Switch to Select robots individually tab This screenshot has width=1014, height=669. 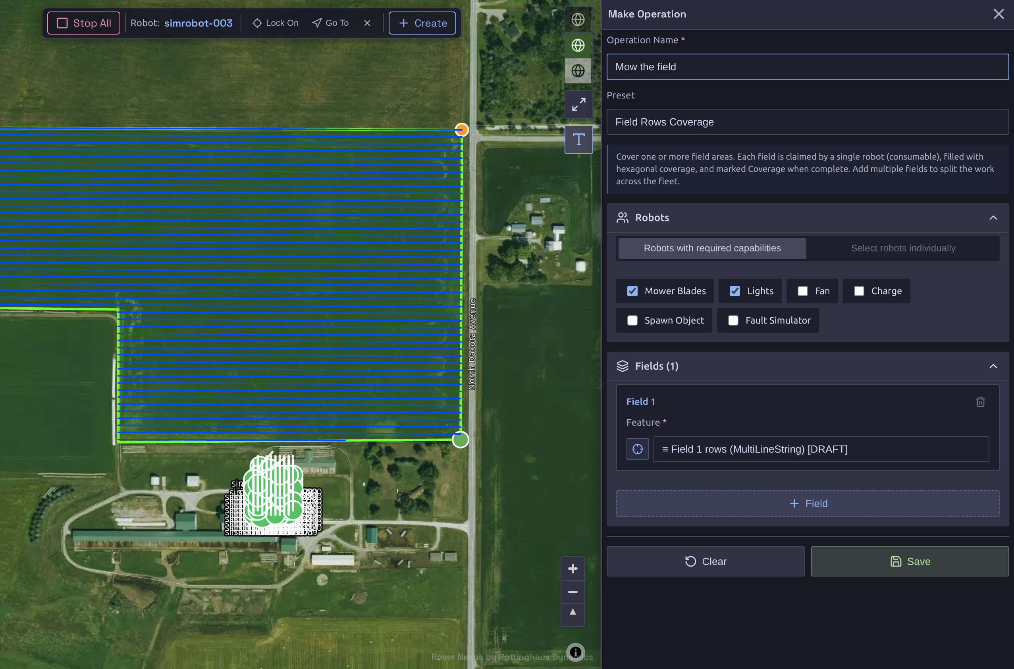point(903,248)
